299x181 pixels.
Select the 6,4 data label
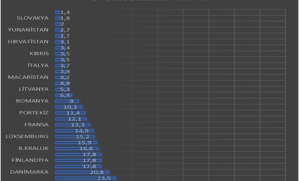(65, 95)
